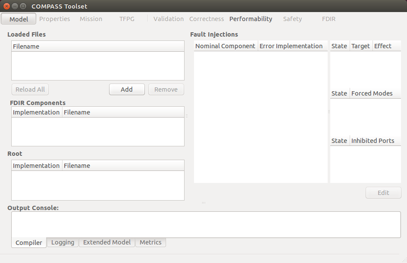Screen dimensions: 407x263
Task: Minimize the COMPASS Toolset window
Action: pos(15,6)
